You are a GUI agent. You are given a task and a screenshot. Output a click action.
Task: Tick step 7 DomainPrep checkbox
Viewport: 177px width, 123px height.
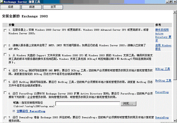pos(5,118)
